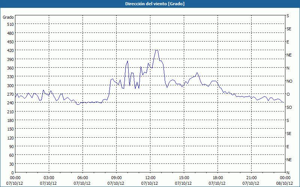
Task: Click the 330 degree axis value
Action: point(11,77)
